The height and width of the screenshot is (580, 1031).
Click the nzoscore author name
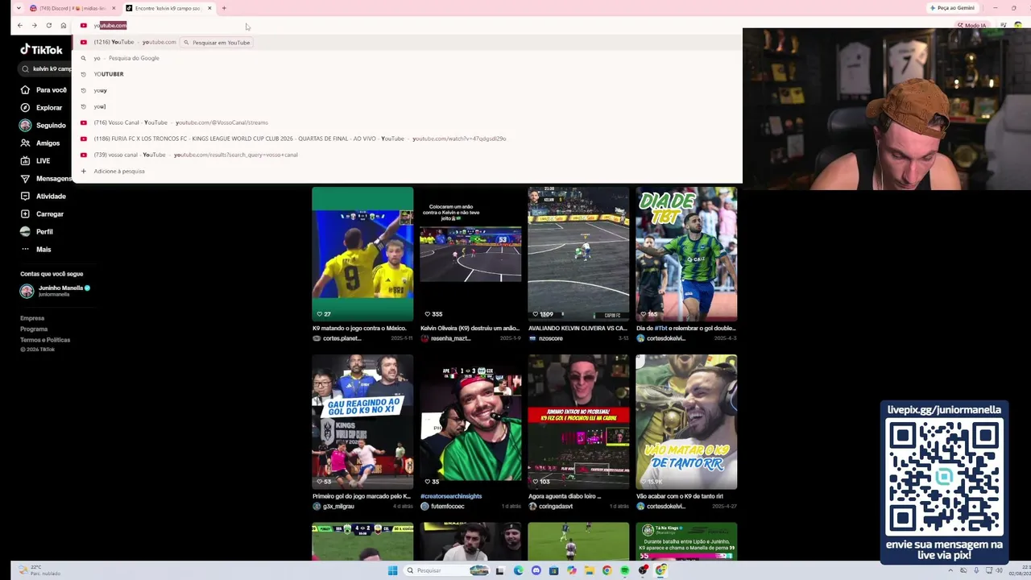click(551, 338)
